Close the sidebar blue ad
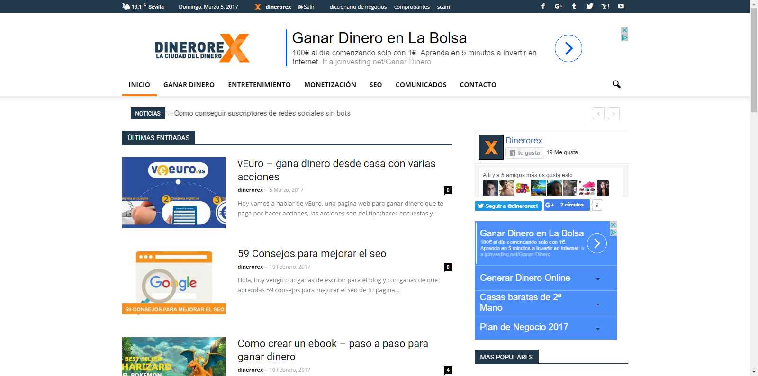The width and height of the screenshot is (758, 376). (613, 224)
